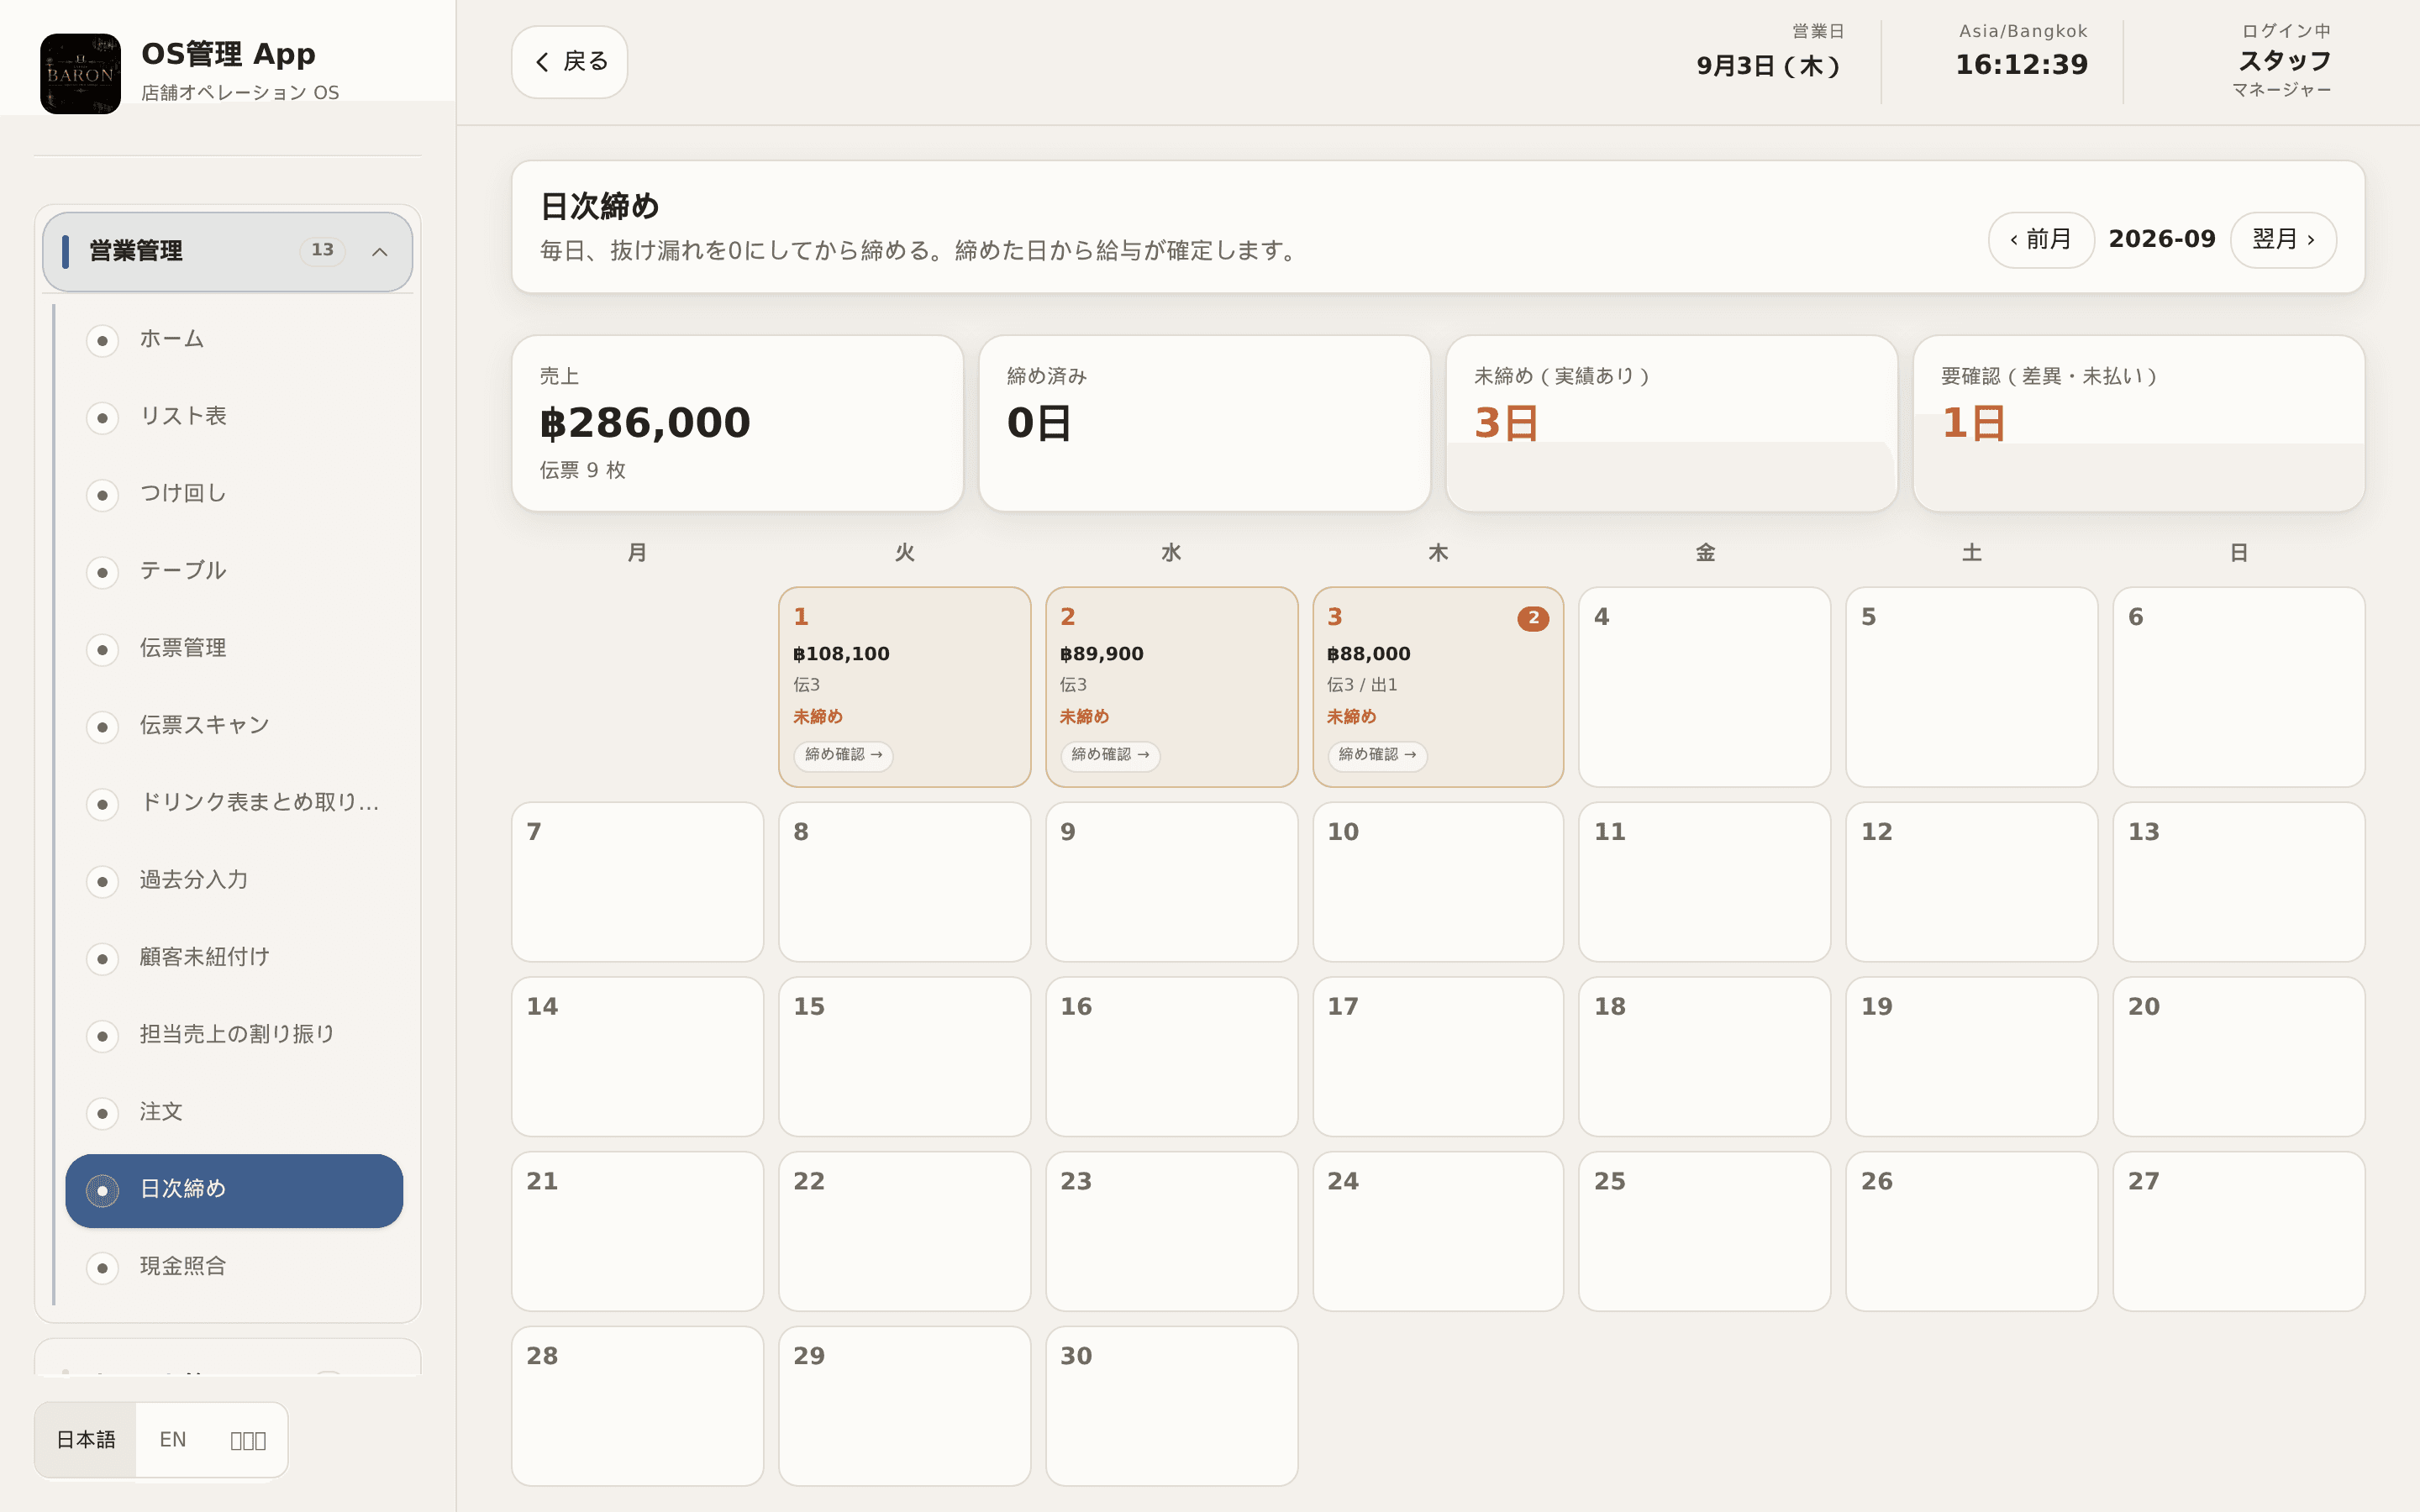Select calendar day 10
Screen dimensions: 2420x1512
click(x=1438, y=882)
